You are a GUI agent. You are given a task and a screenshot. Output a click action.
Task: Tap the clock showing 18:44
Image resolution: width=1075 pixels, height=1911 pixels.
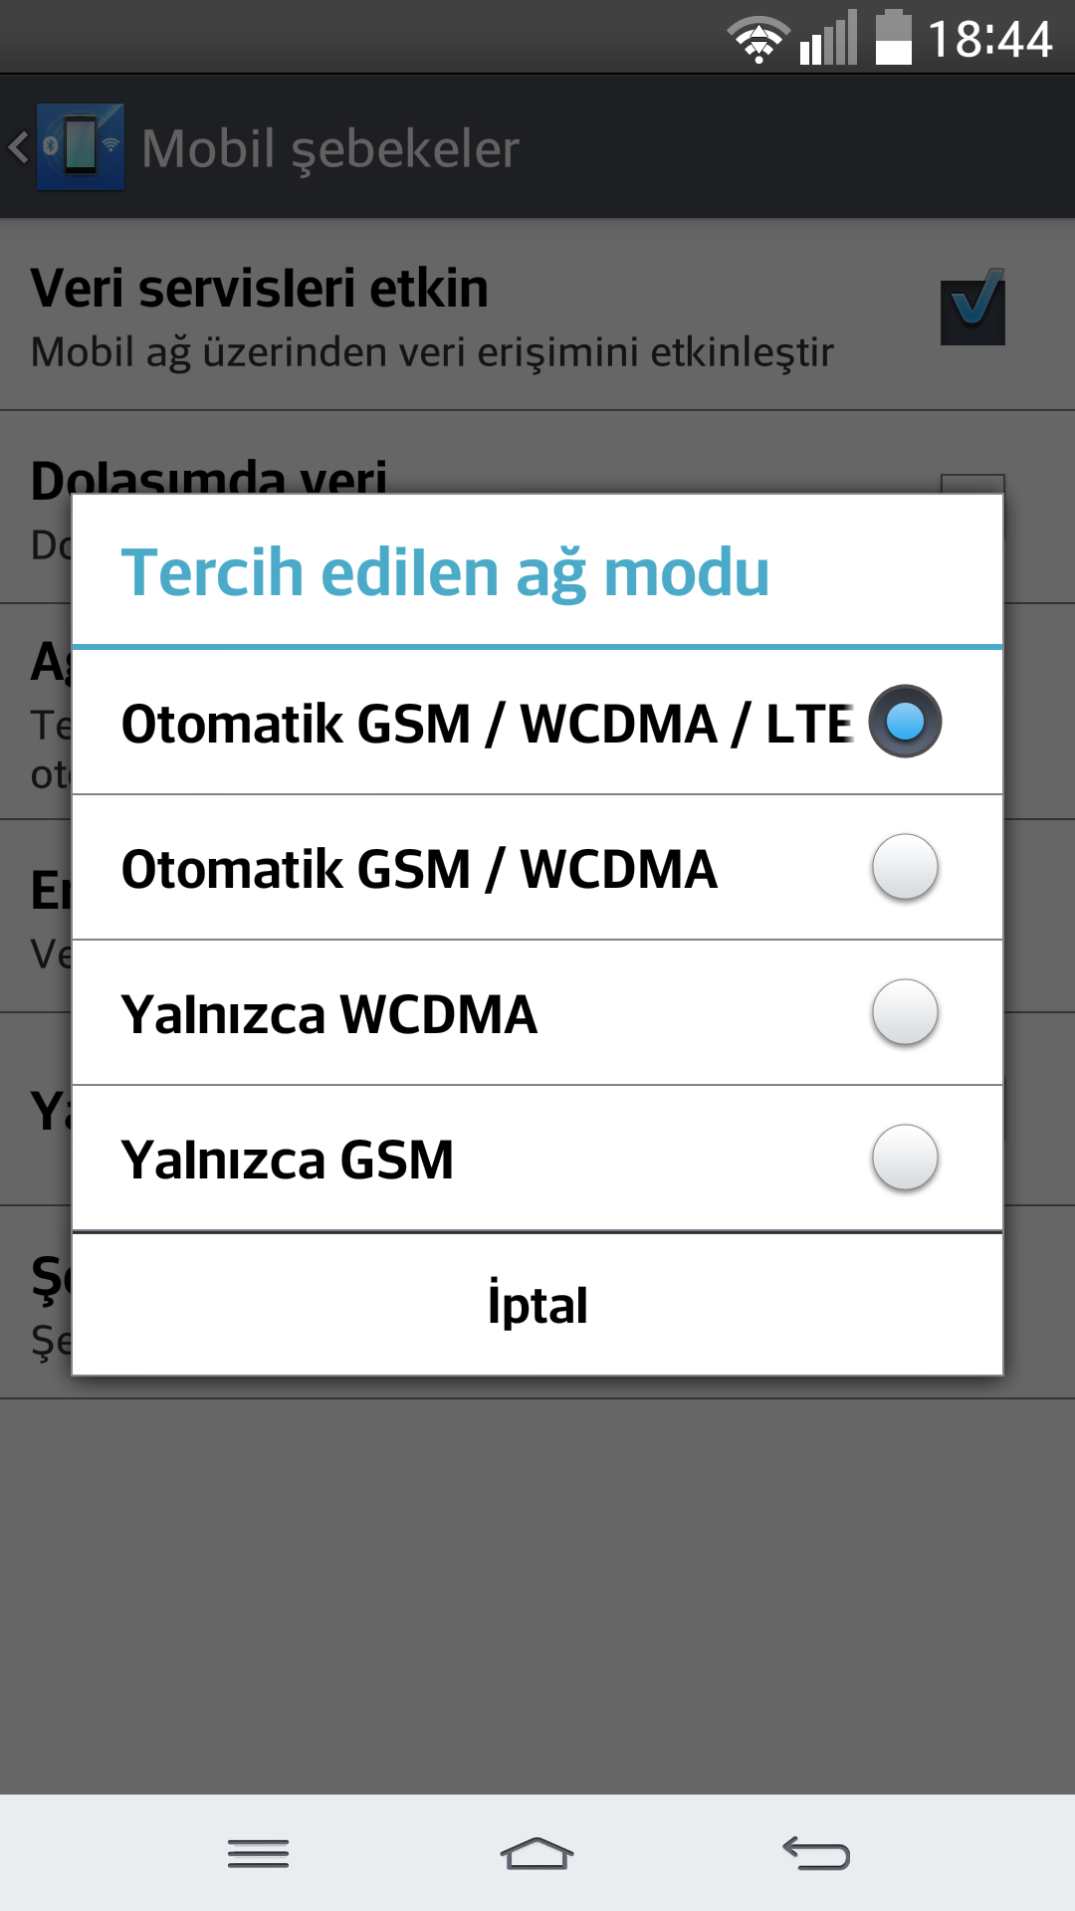tap(989, 40)
